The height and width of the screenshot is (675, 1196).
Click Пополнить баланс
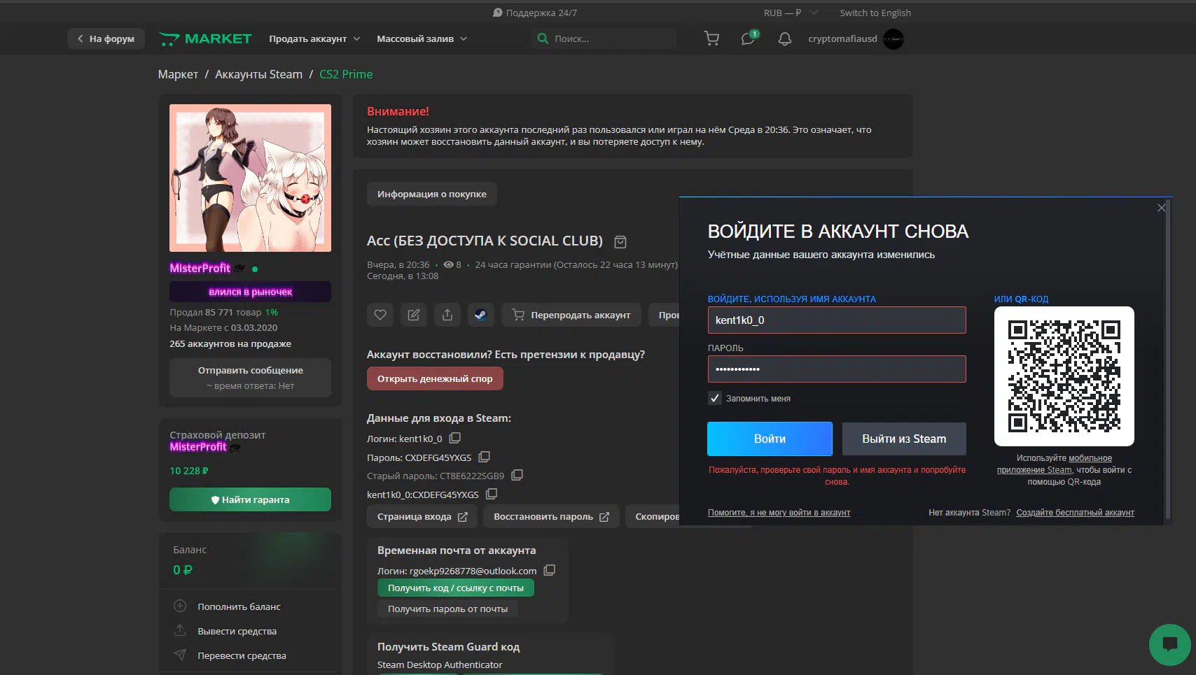[239, 606]
